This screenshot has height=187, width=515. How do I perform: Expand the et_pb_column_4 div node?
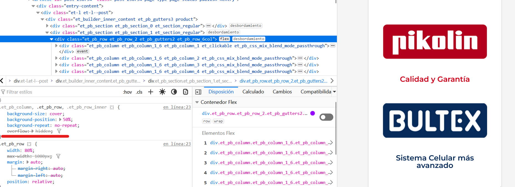(x=56, y=71)
